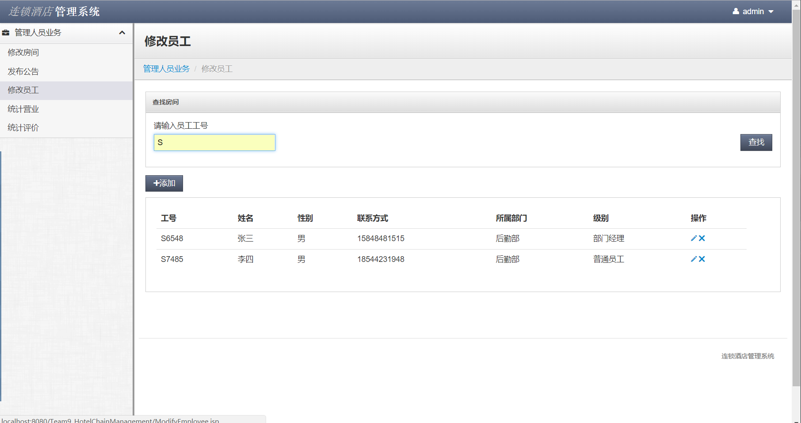The width and height of the screenshot is (801, 423).
Task: Delete employee S7485 with X icon
Action: click(702, 259)
